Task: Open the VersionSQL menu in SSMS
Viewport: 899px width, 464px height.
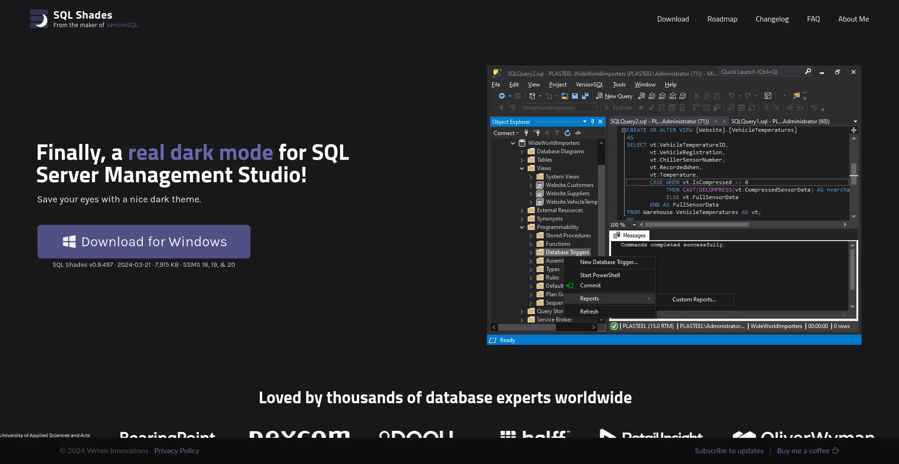Action: pyautogui.click(x=590, y=85)
